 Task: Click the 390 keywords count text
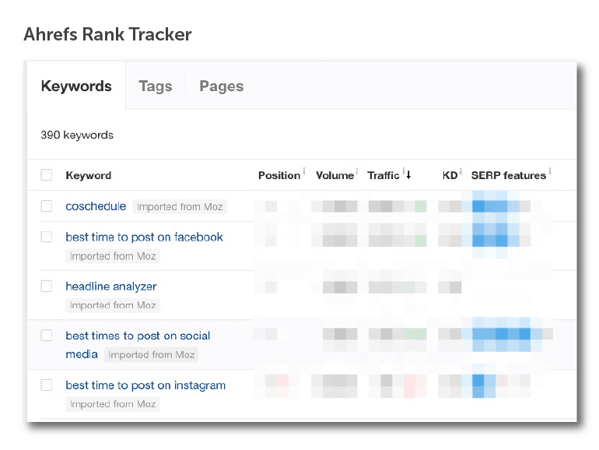[x=77, y=135]
